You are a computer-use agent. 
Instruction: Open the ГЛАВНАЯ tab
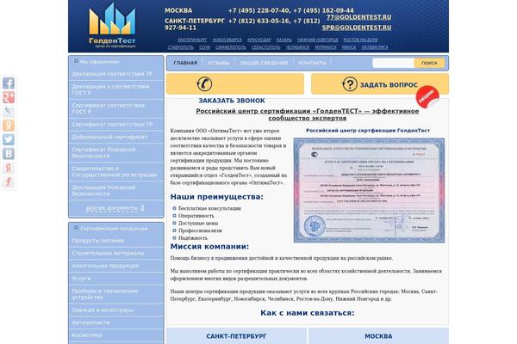point(185,63)
